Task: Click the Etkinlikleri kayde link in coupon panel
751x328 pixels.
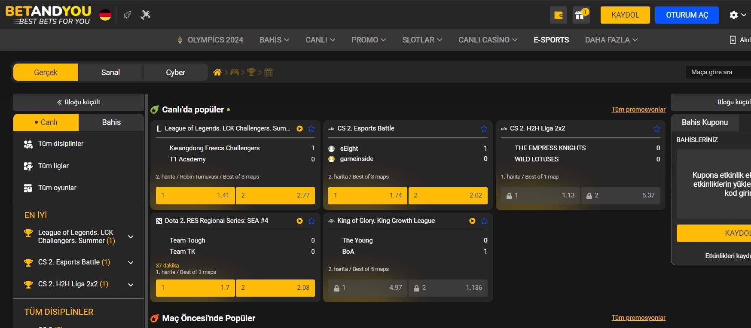Action: point(728,256)
